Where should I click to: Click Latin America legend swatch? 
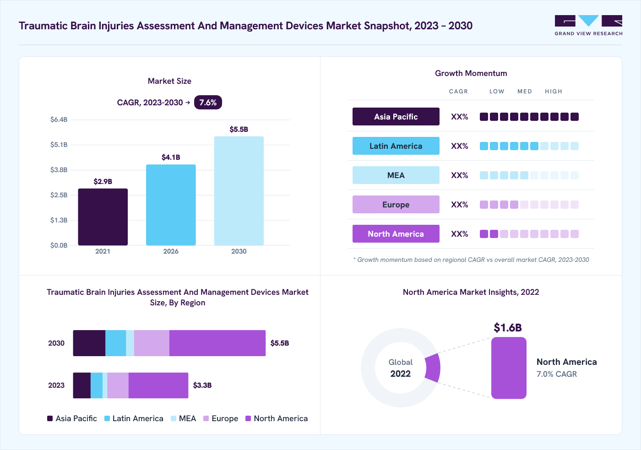point(107,418)
